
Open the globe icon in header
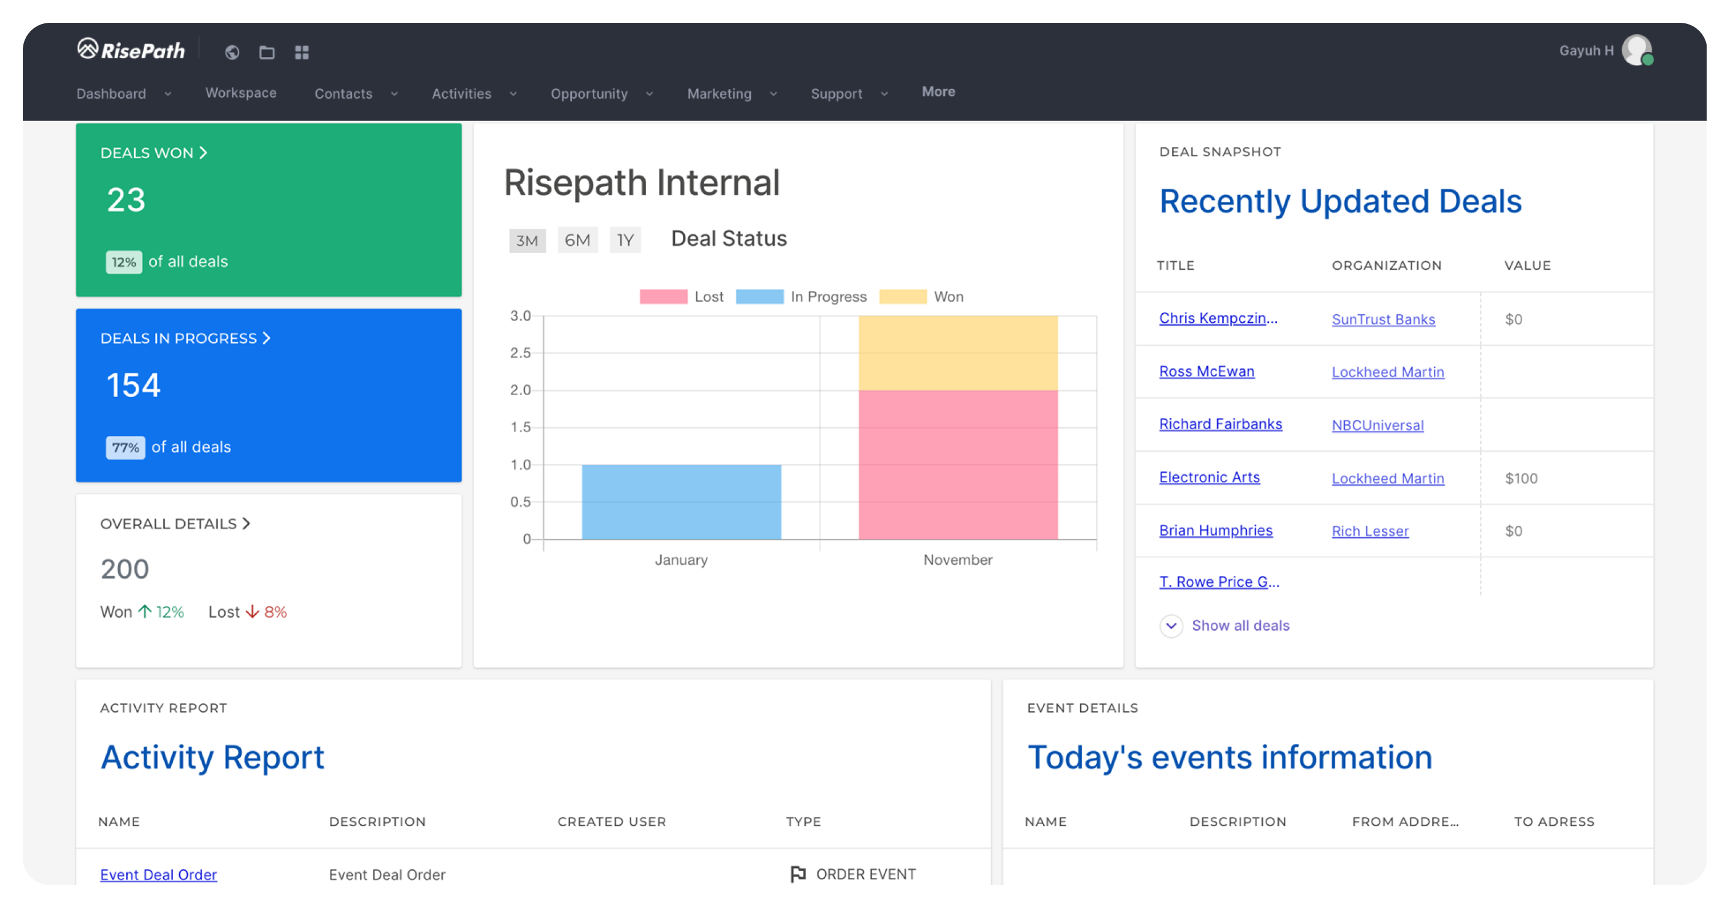(232, 52)
